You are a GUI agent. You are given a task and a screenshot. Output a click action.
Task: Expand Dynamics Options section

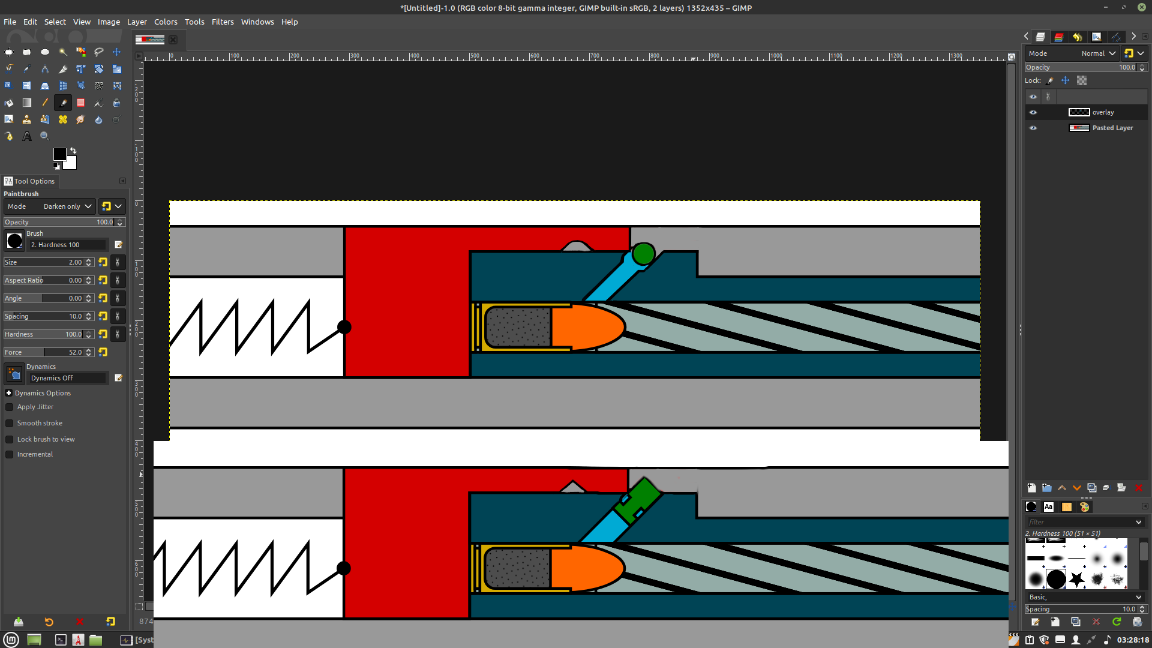(9, 393)
